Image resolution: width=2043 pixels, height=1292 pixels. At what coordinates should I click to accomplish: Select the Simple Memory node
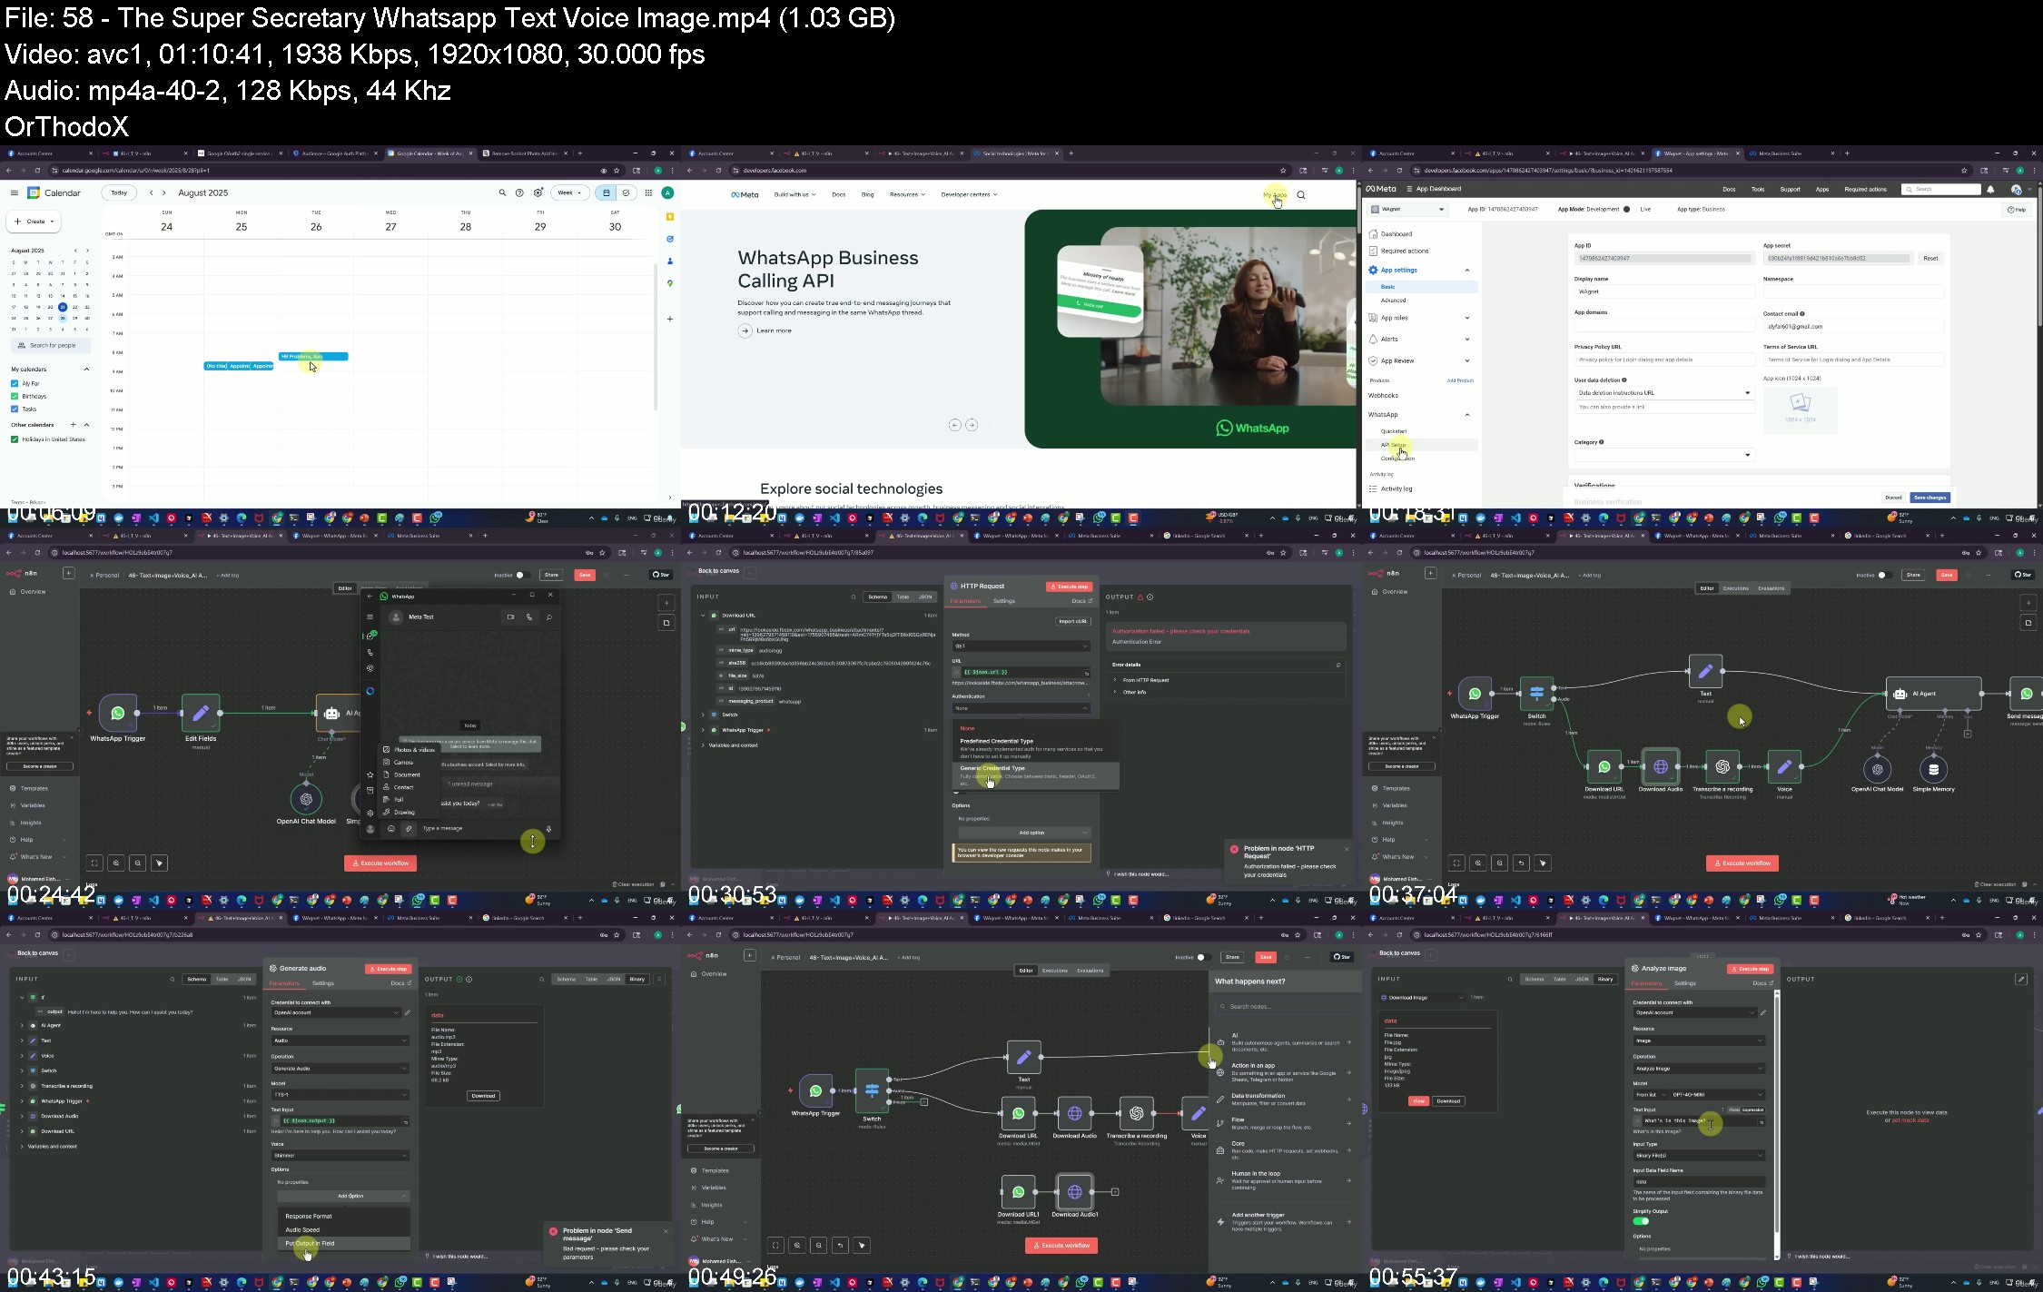1933,769
